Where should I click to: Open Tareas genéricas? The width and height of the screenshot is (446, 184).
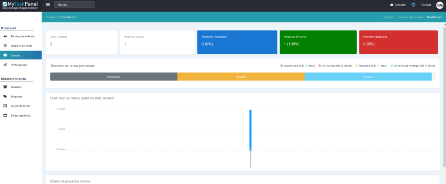coord(21,116)
